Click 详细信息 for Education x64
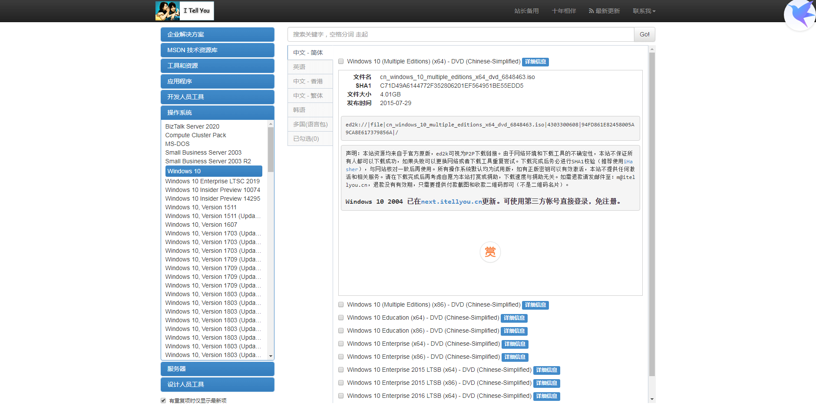Viewport: 816px width, 410px height. (x=514, y=318)
